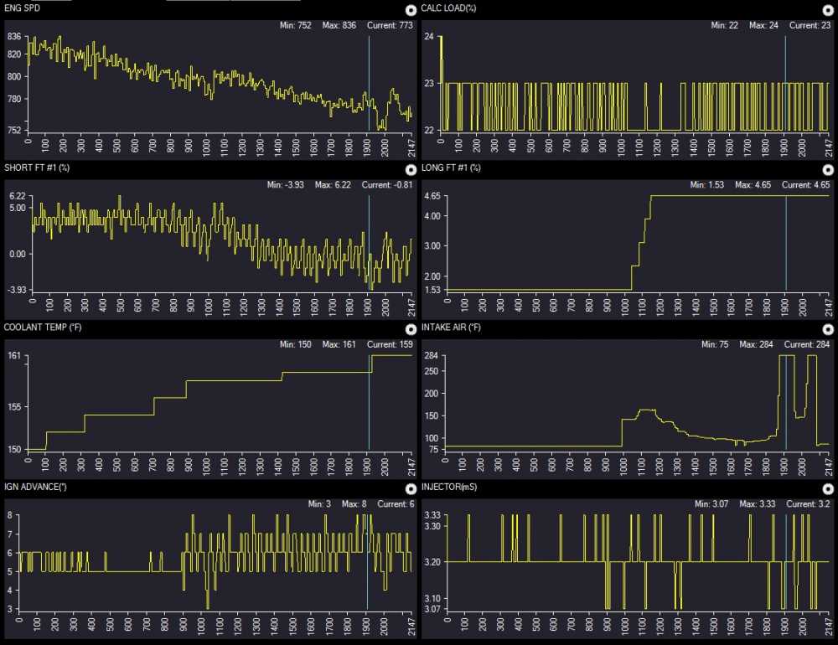Screen dimensions: 838x645
Task: Open the LONG FT #1 graph settings icon
Action: coord(830,169)
